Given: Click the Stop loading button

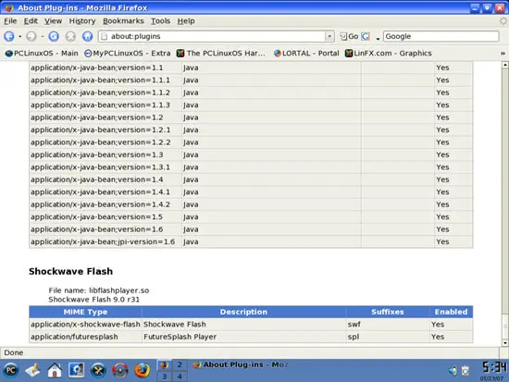Looking at the screenshot, I should coord(70,36).
